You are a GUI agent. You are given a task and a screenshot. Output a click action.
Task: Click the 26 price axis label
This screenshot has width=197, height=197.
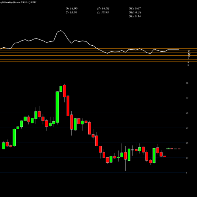[x=187, y=113]
